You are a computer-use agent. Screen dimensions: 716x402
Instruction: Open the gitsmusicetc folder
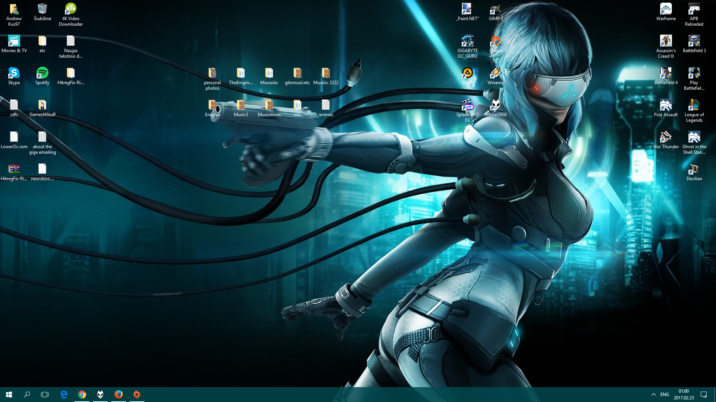(297, 76)
